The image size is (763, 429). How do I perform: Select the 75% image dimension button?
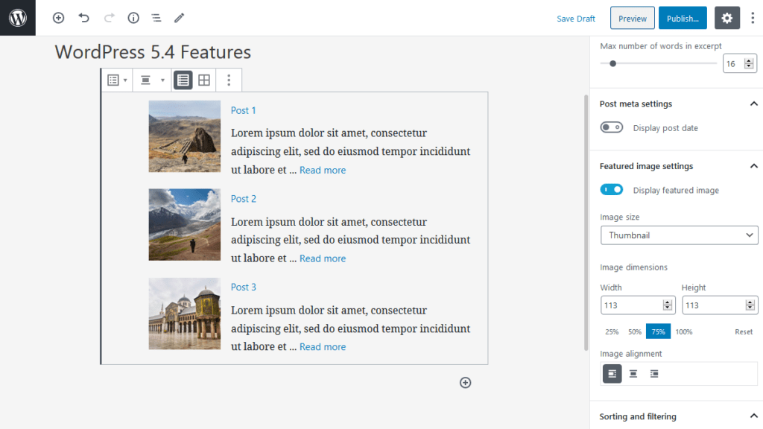658,331
